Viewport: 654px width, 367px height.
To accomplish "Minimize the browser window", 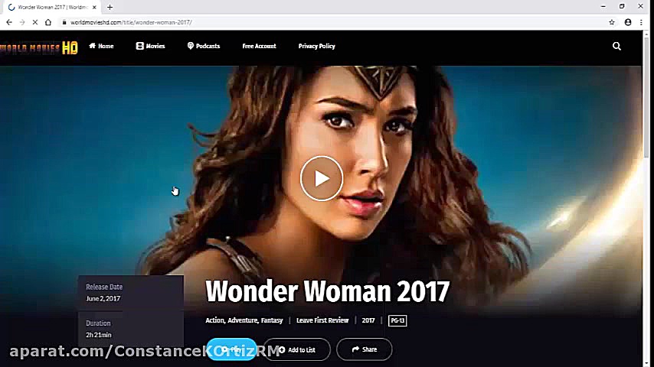I will (603, 7).
